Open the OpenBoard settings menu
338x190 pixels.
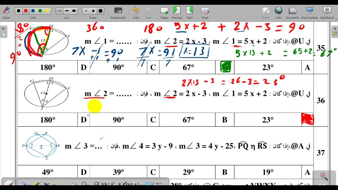pyautogui.click(x=327, y=12)
